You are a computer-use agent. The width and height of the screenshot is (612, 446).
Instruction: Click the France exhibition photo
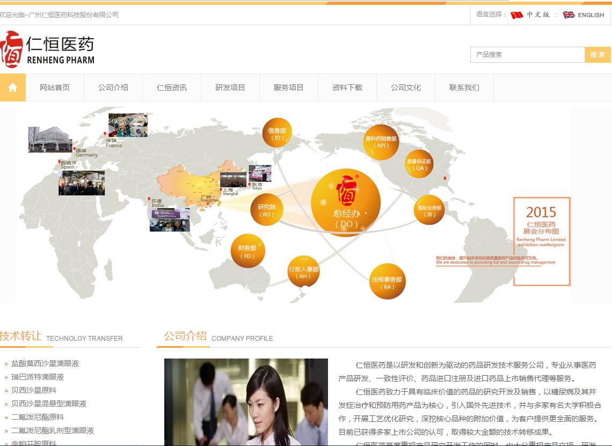[x=128, y=125]
